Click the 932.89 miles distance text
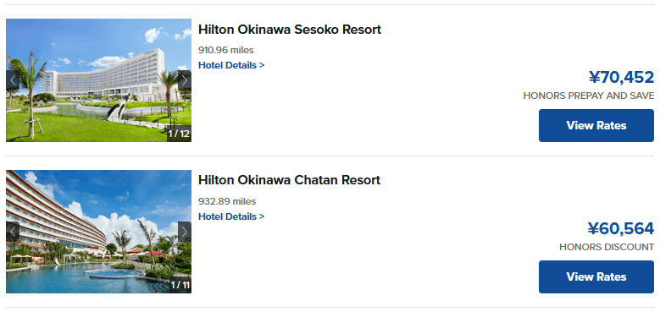 click(227, 201)
